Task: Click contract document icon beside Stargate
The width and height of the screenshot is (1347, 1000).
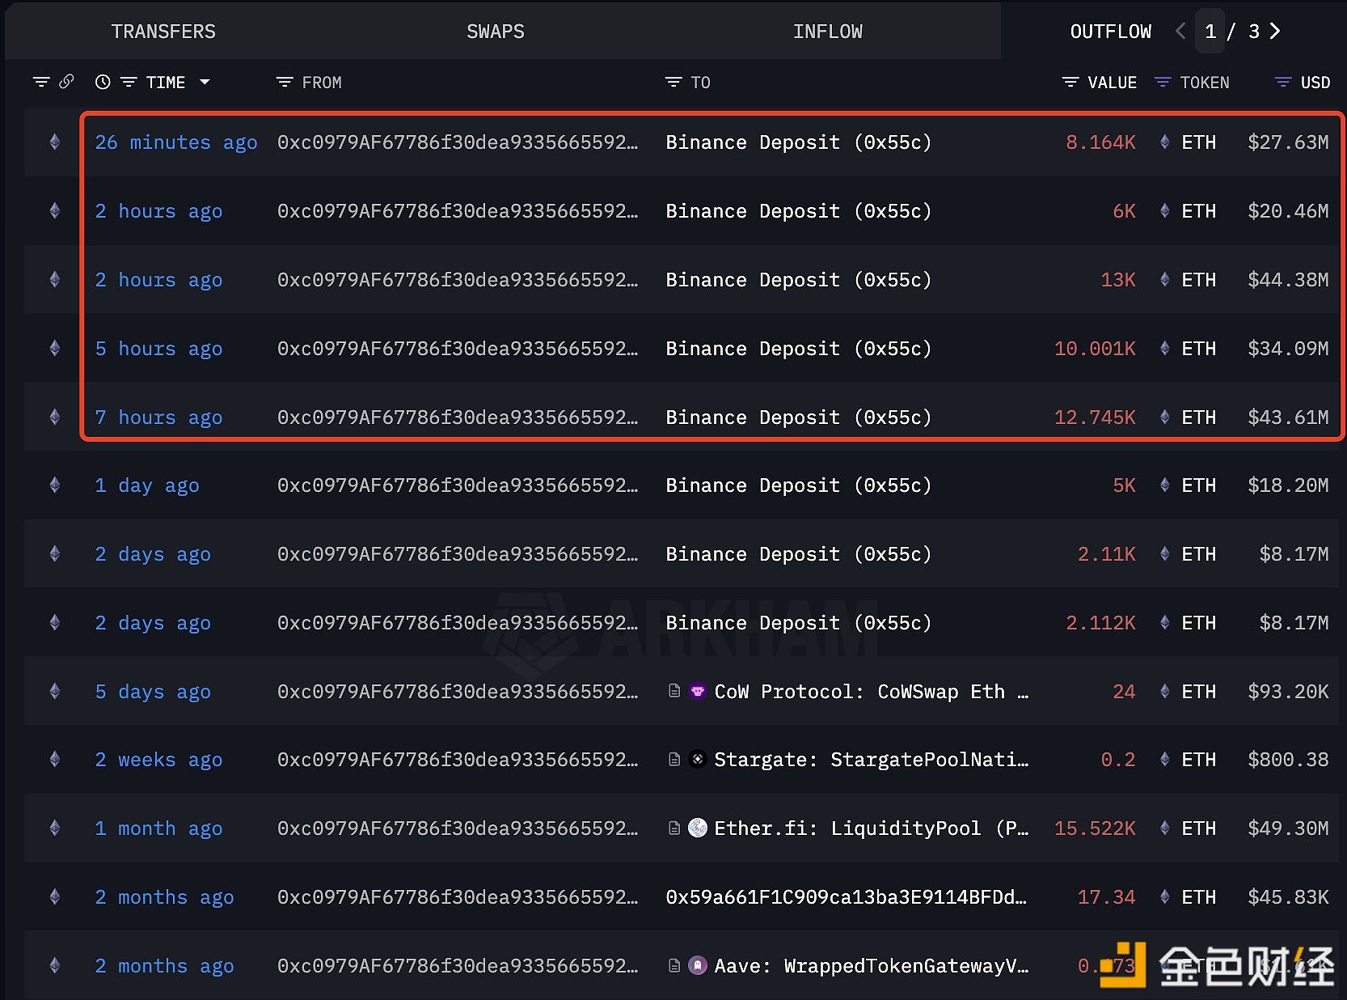Action: pyautogui.click(x=674, y=759)
